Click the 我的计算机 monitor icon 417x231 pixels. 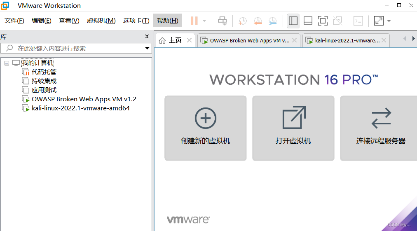pyautogui.click(x=16, y=63)
